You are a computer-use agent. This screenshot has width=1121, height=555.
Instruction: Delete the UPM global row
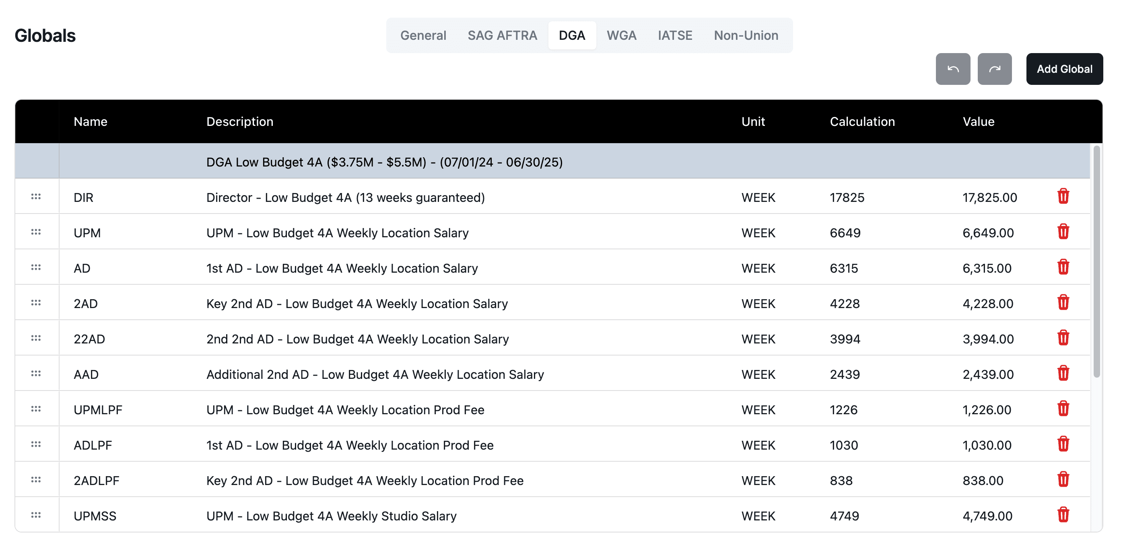click(x=1063, y=232)
